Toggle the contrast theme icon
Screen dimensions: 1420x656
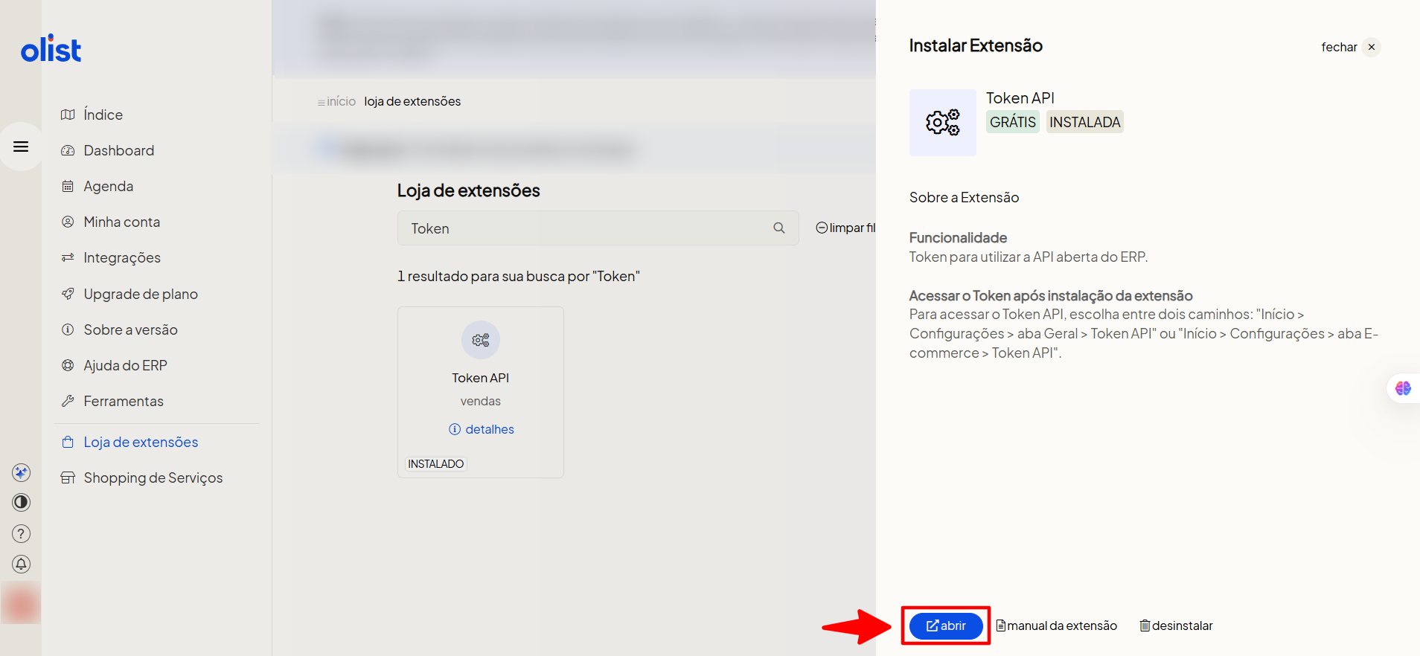point(22,502)
